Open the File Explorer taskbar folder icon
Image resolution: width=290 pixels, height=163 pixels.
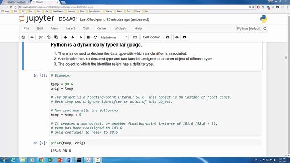[x=23, y=160]
